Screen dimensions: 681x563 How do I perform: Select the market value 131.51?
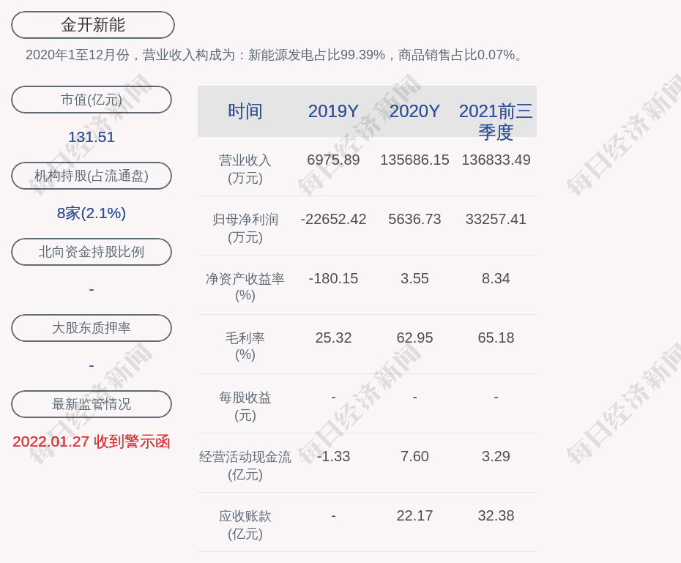coord(92,137)
